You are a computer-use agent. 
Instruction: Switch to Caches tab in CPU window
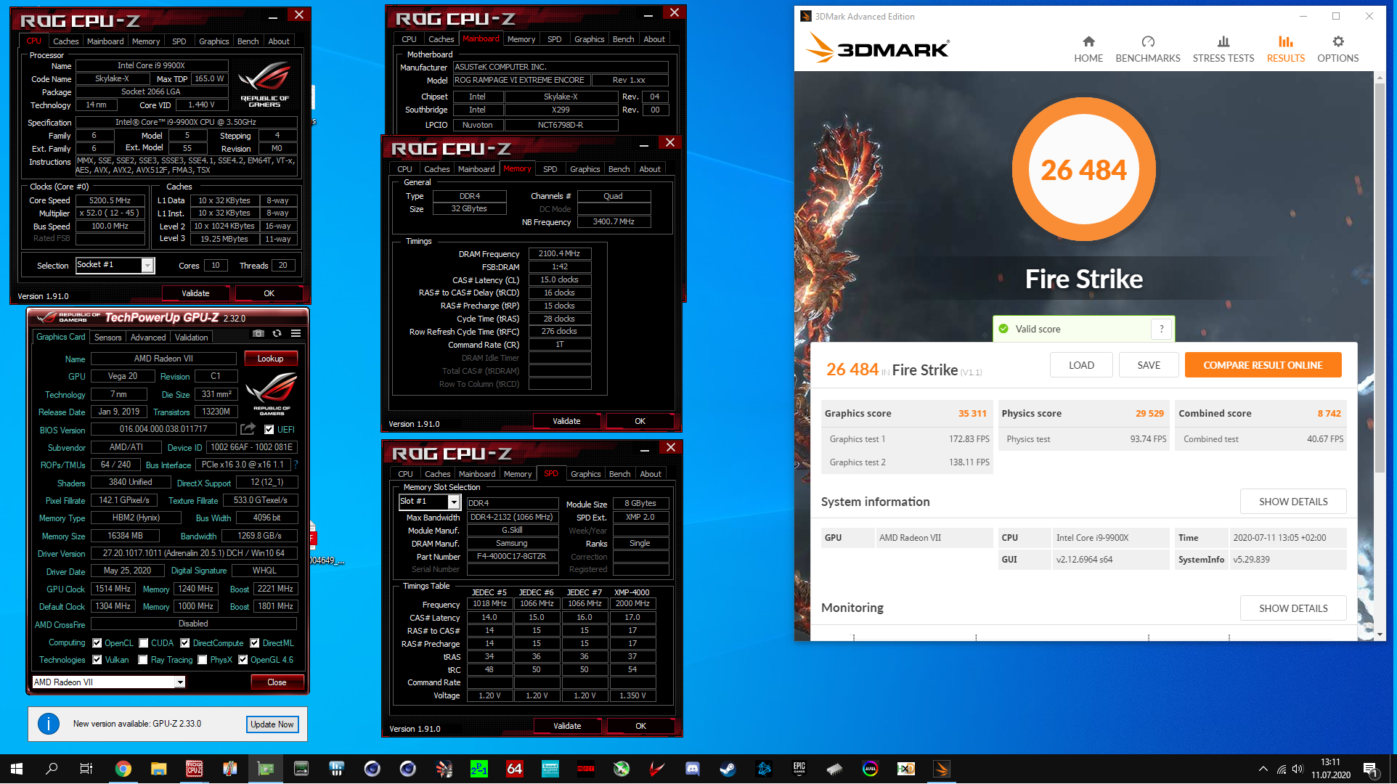66,41
